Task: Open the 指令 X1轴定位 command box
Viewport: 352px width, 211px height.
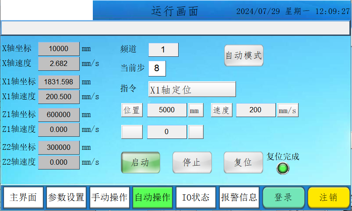Action: (x=192, y=89)
